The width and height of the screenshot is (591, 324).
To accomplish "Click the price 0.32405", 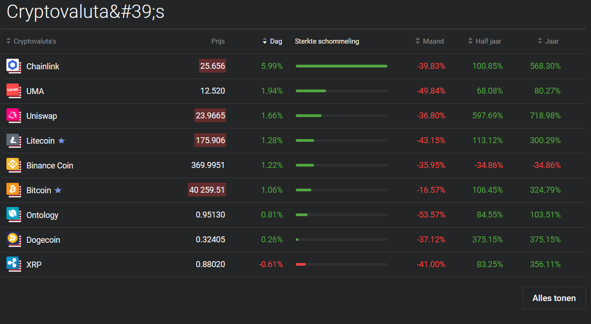I will [x=210, y=240].
